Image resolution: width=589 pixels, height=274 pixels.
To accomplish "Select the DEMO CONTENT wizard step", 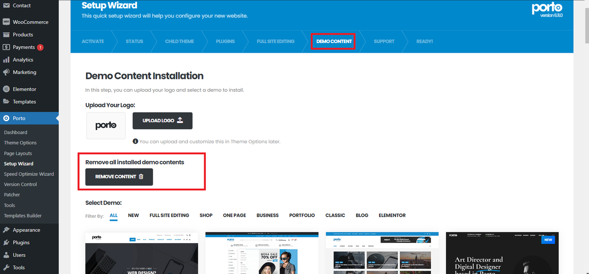I will pos(334,41).
